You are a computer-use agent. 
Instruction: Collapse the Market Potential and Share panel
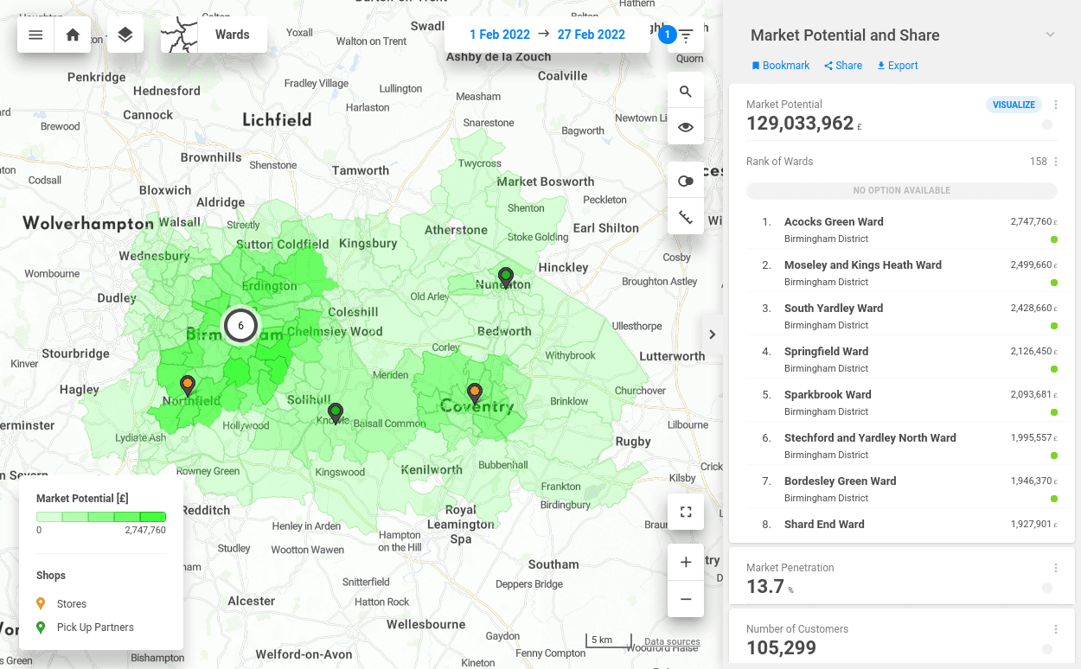point(1050,35)
